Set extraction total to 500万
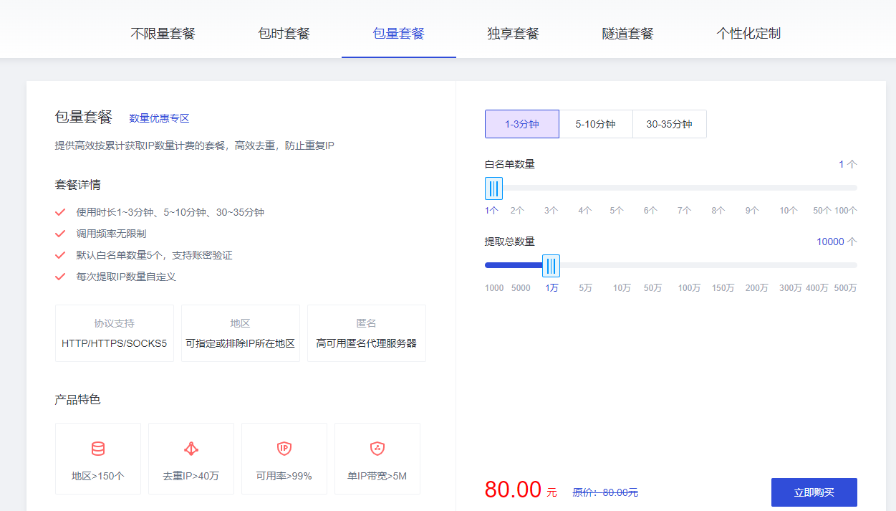 846,288
